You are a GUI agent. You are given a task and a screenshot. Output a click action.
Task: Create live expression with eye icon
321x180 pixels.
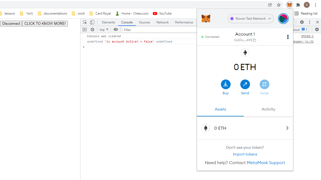point(116,30)
